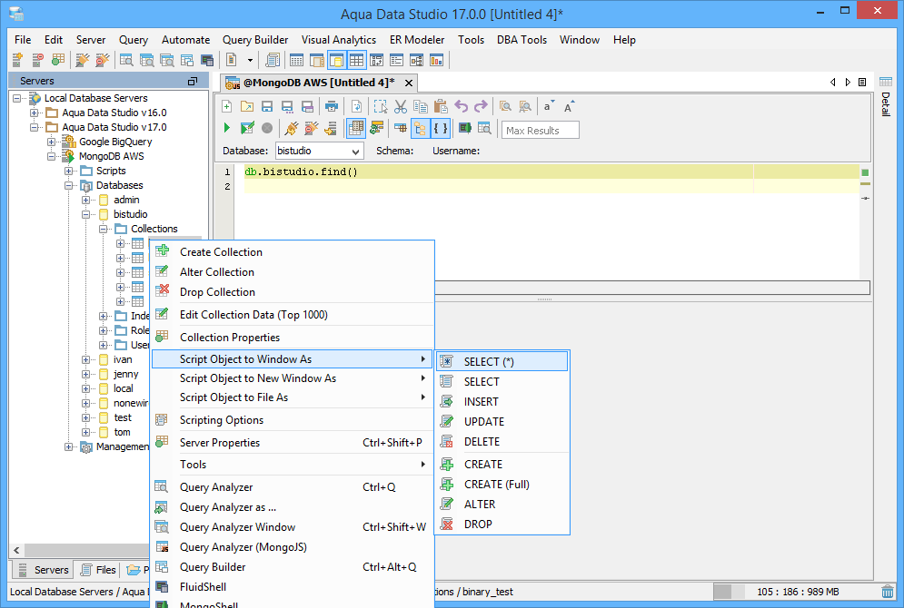Collapse the Databases tree node
Screen dimensions: 904x608
[69, 185]
